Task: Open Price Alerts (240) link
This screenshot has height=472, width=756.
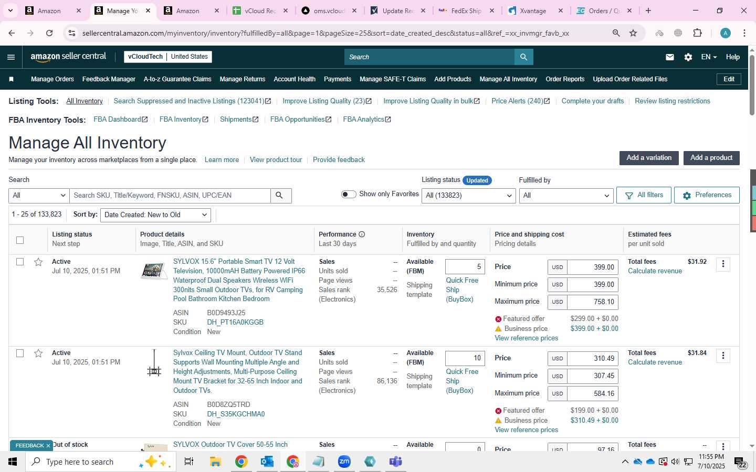Action: coord(521,101)
